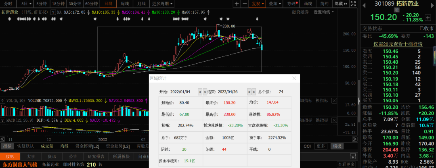This screenshot has width=436, height=168.
Task: Select 月线 monthly period
Action: click(141, 4)
